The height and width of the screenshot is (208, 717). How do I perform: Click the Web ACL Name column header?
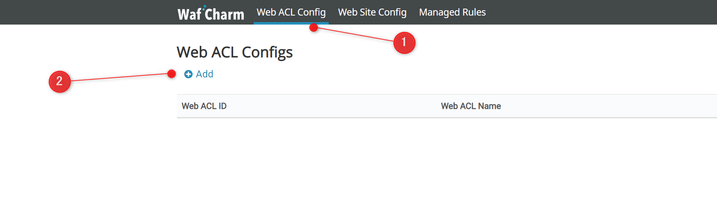click(471, 106)
